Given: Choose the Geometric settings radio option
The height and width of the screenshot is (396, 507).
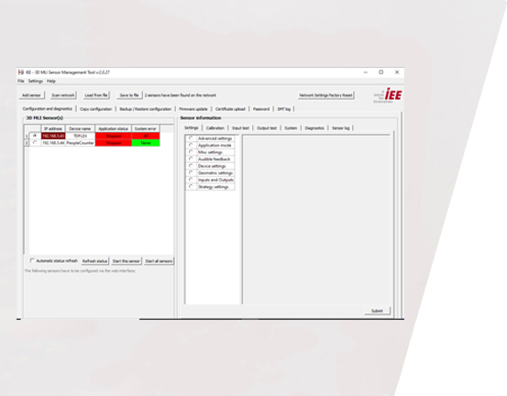Looking at the screenshot, I should click(x=191, y=173).
